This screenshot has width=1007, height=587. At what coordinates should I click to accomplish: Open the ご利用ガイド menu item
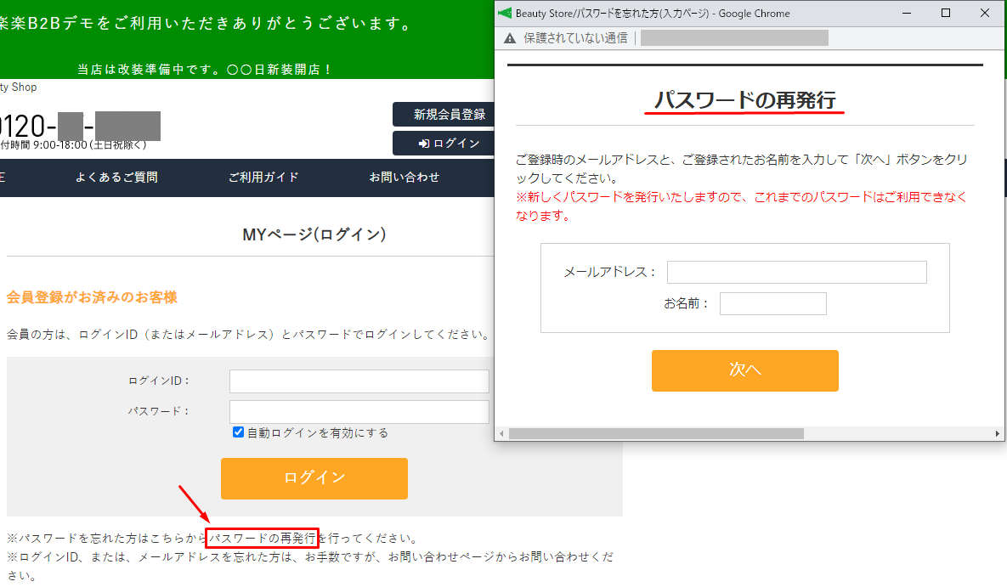263,178
